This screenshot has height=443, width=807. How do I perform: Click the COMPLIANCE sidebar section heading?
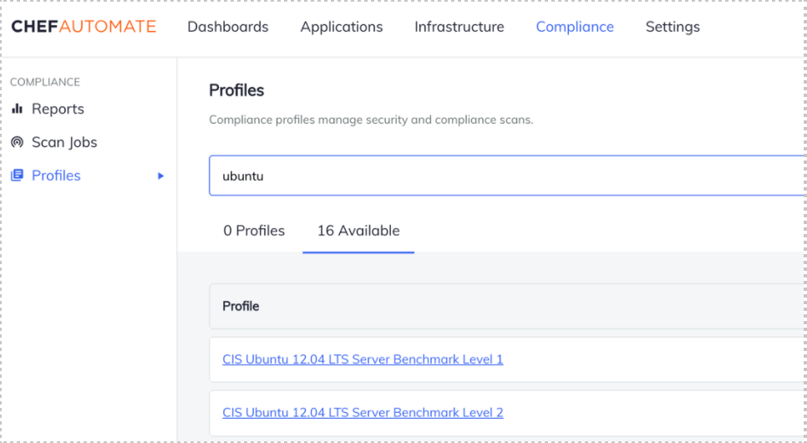45,82
